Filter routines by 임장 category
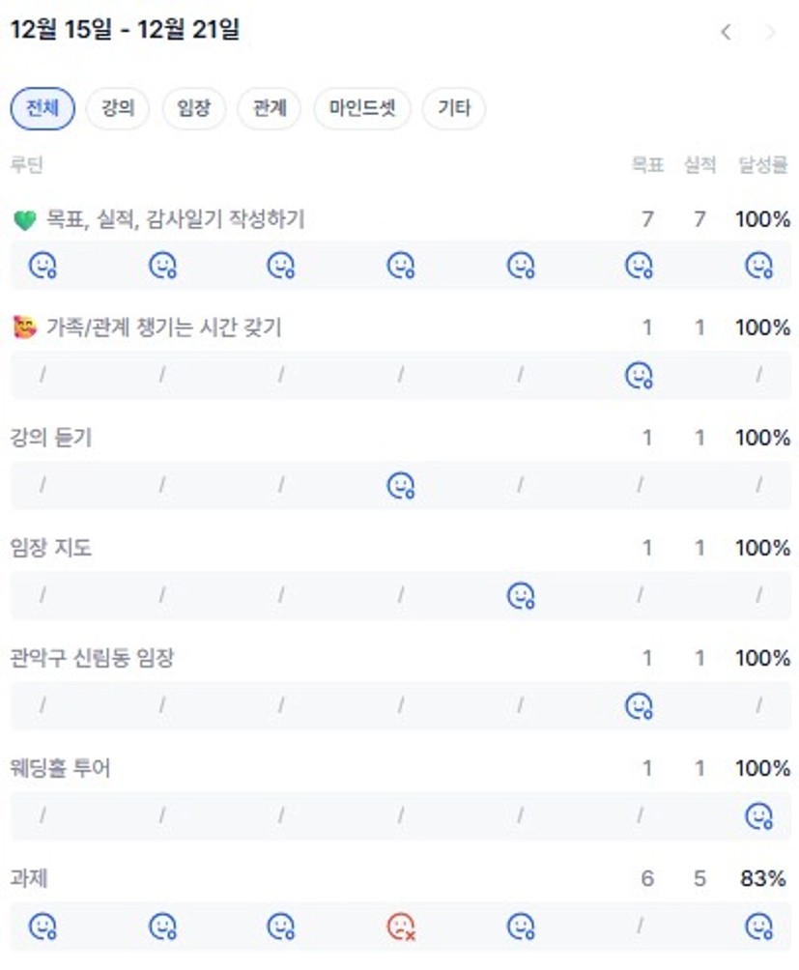The height and width of the screenshot is (970, 799). (193, 108)
